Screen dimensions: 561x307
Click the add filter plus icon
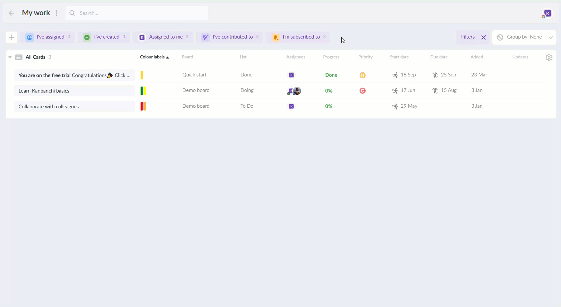click(x=11, y=38)
